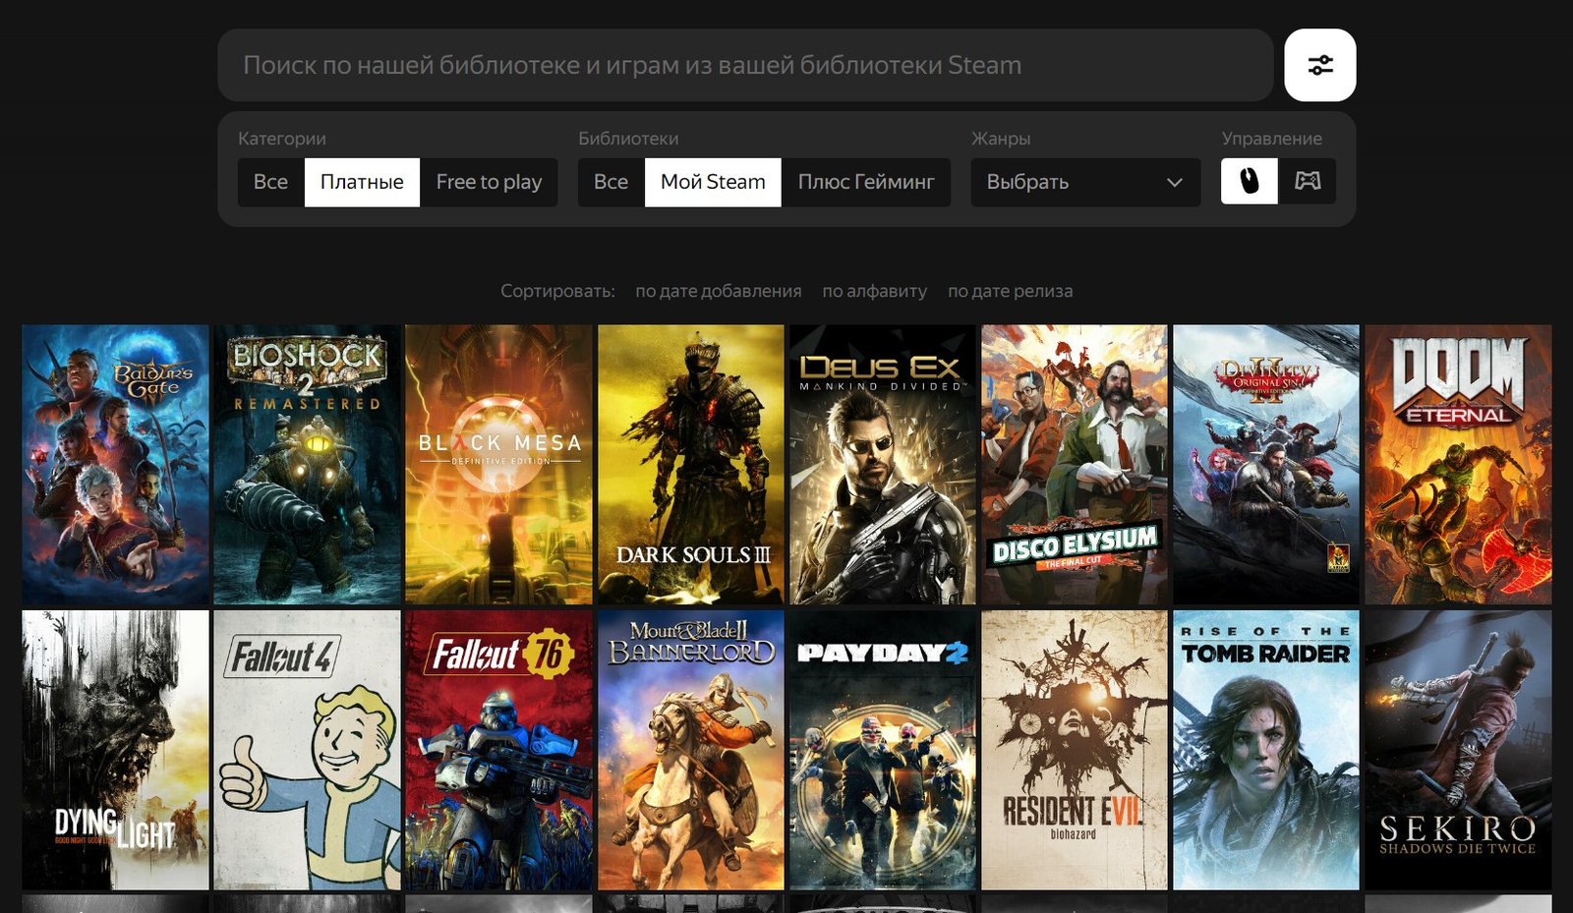Click the library search field
This screenshot has width=1573, height=913.
tap(745, 65)
